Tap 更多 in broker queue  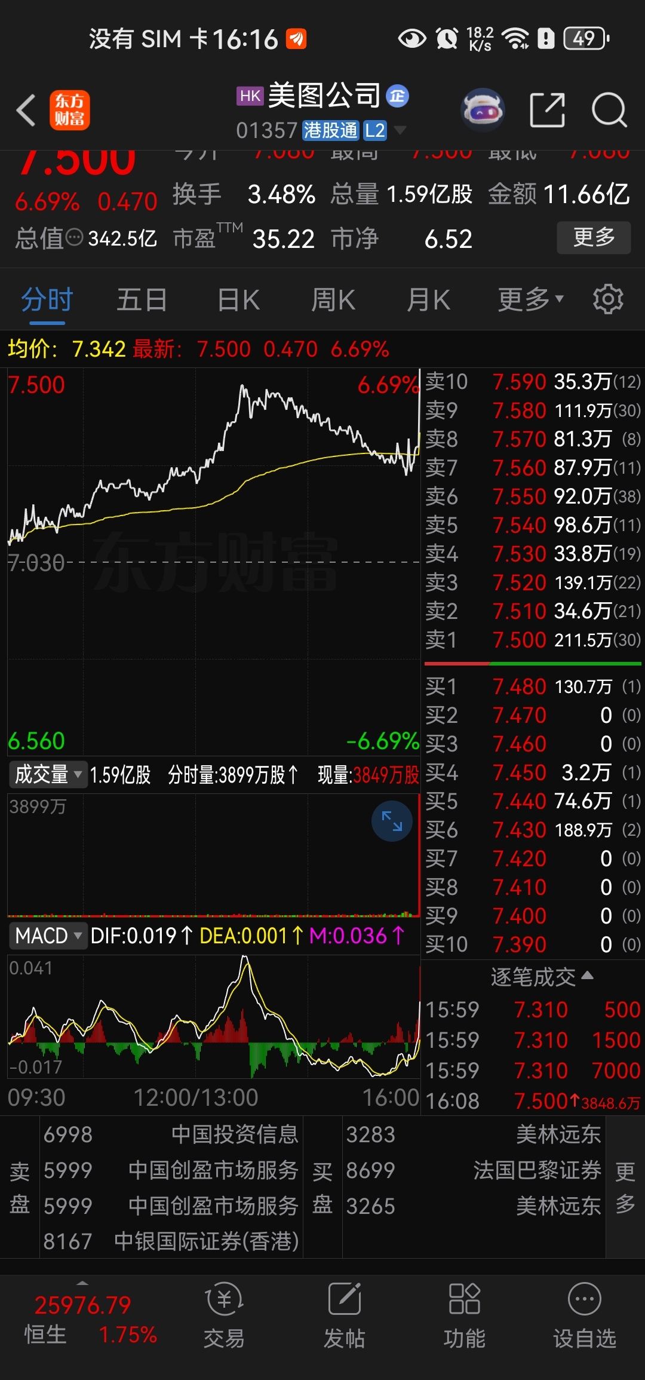click(x=625, y=1188)
